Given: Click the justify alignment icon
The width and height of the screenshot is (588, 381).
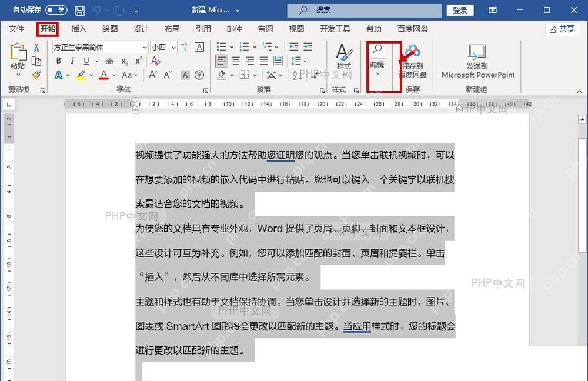Looking at the screenshot, I should pyautogui.click(x=264, y=61).
